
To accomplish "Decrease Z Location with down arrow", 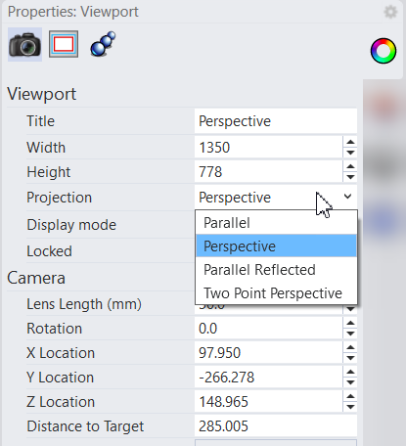I will [x=350, y=407].
